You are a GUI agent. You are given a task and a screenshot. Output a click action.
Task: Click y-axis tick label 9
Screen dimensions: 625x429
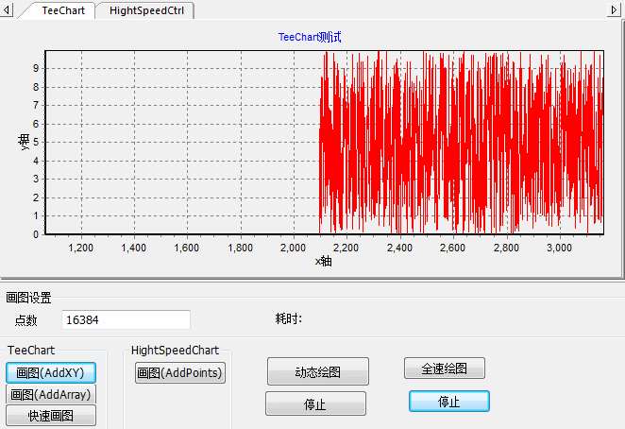(36, 68)
